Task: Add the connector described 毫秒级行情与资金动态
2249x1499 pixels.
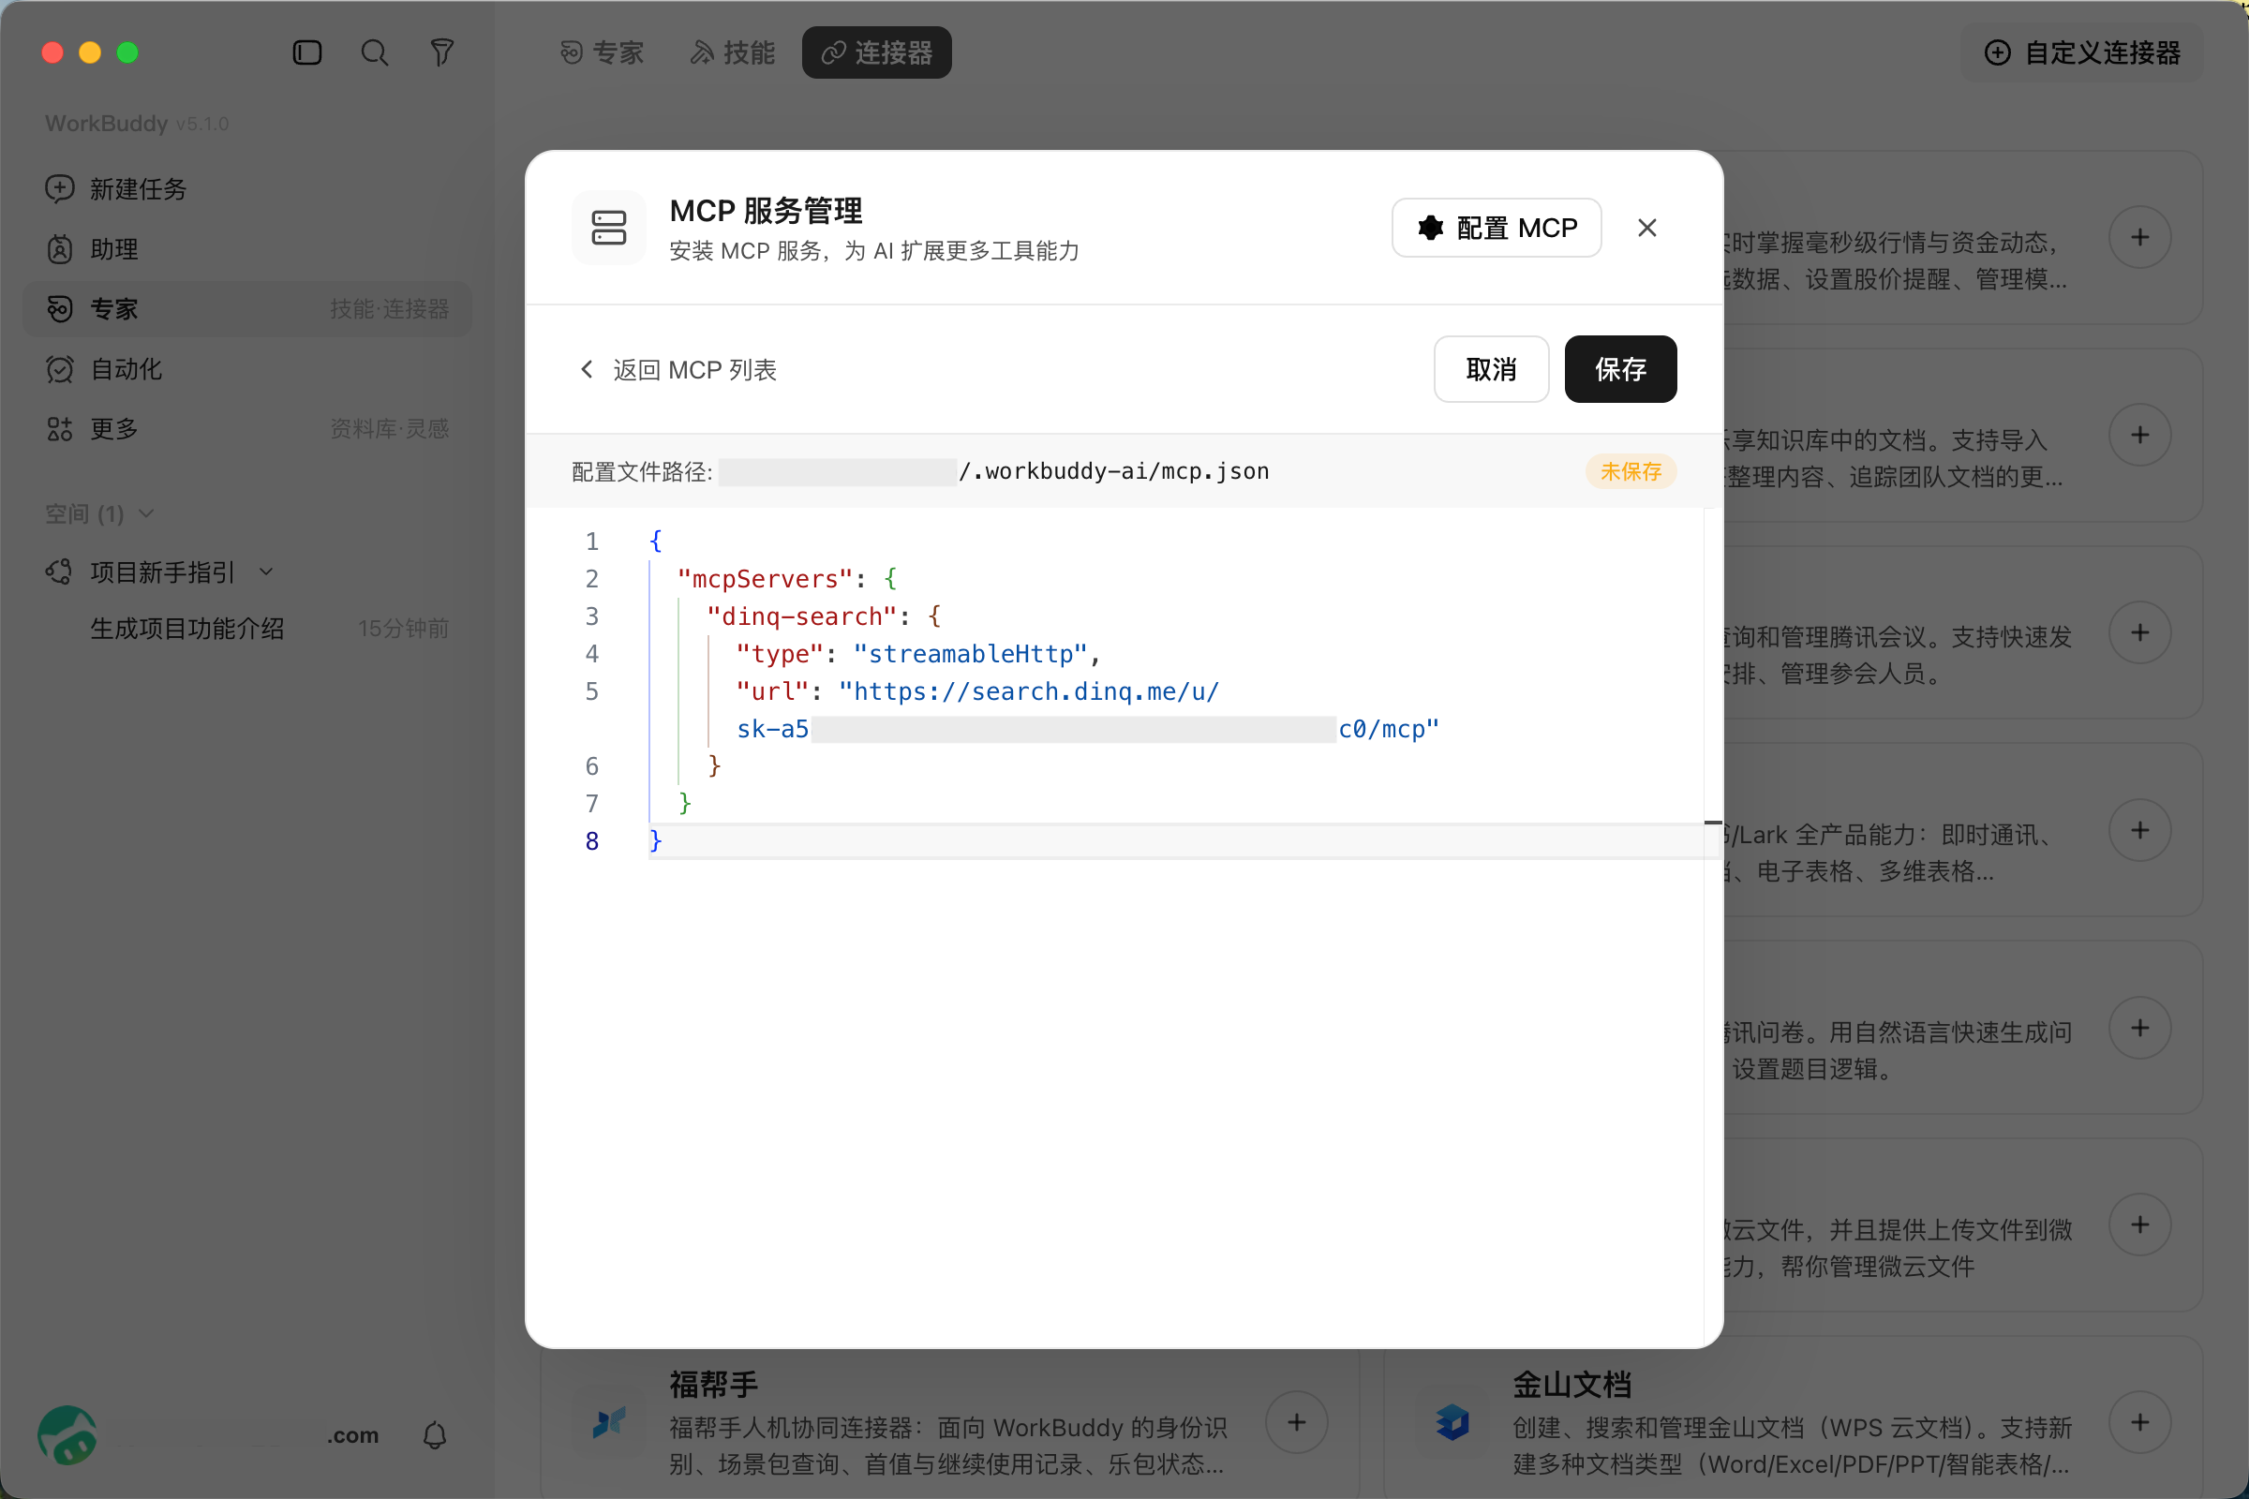Action: pyautogui.click(x=2140, y=238)
